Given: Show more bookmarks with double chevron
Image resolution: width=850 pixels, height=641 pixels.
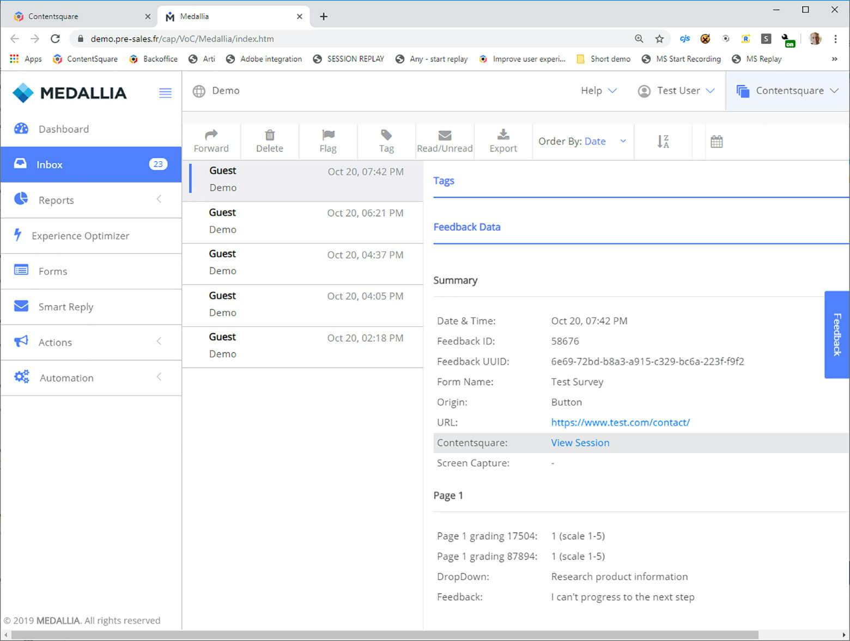Looking at the screenshot, I should [834, 59].
